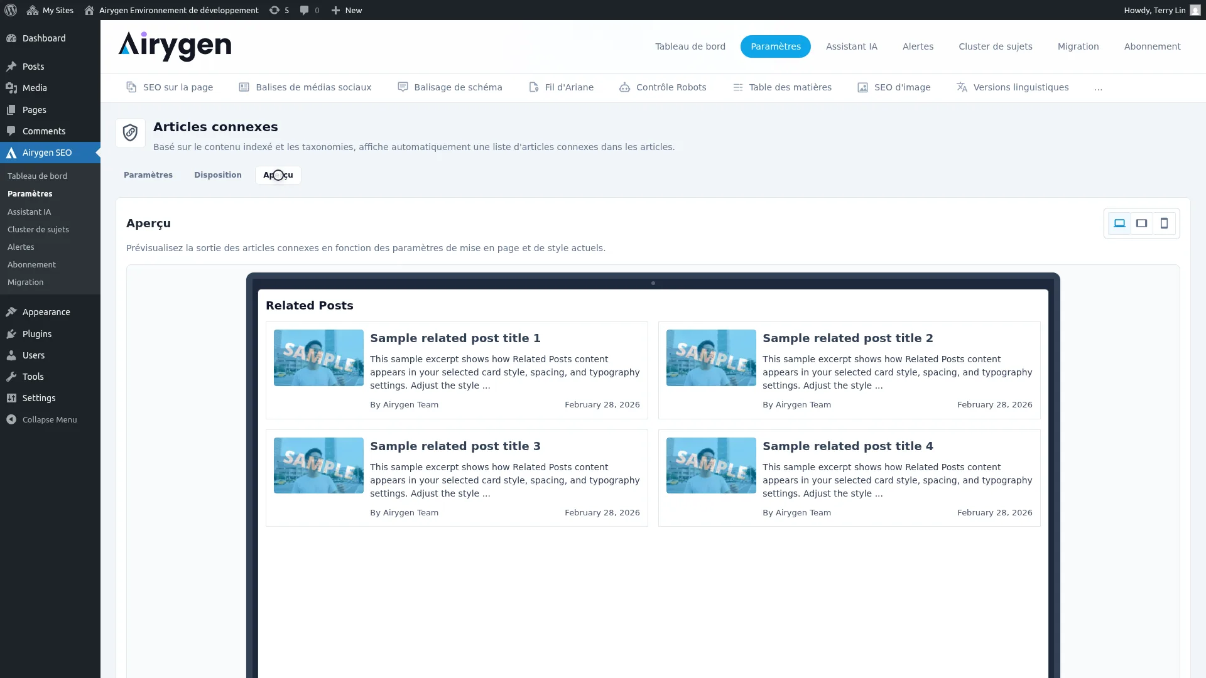Image resolution: width=1206 pixels, height=678 pixels.
Task: Open sidebar submenu Alertes
Action: coord(21,247)
